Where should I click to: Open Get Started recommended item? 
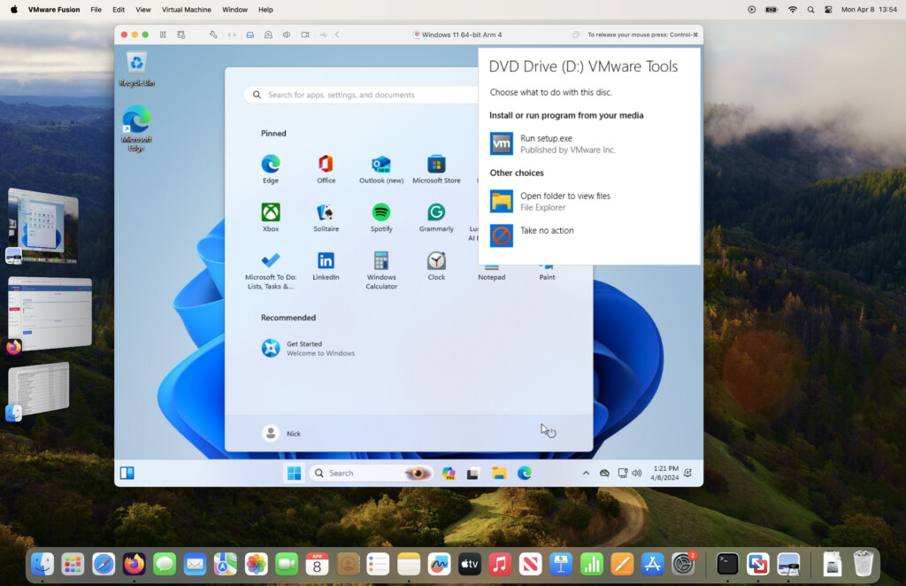click(x=309, y=348)
